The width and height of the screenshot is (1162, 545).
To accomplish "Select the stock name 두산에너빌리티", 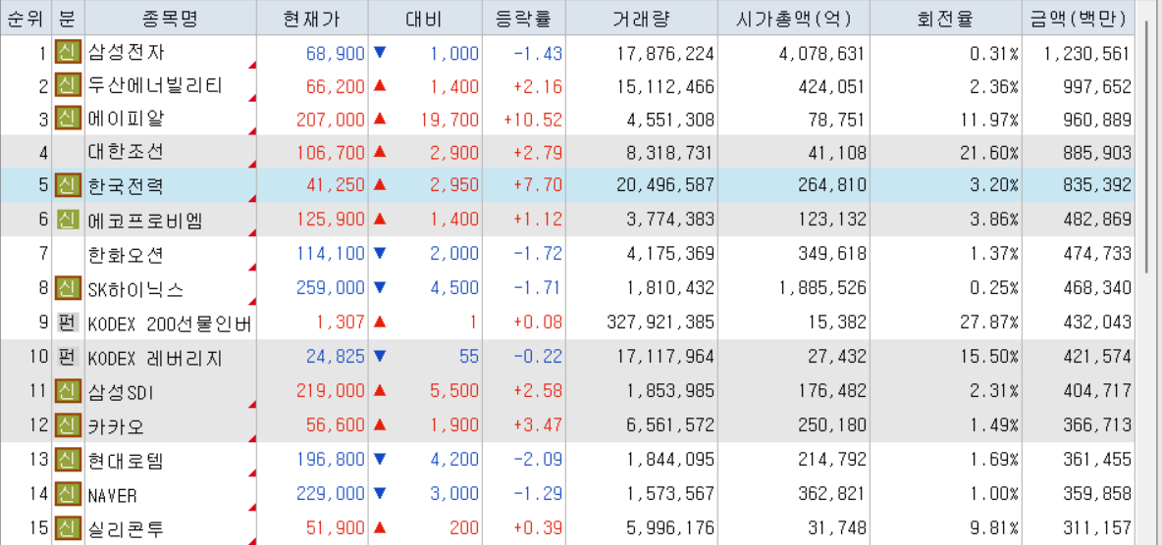I will pyautogui.click(x=155, y=85).
